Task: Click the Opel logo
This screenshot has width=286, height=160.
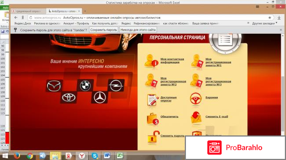Action: tap(116, 85)
